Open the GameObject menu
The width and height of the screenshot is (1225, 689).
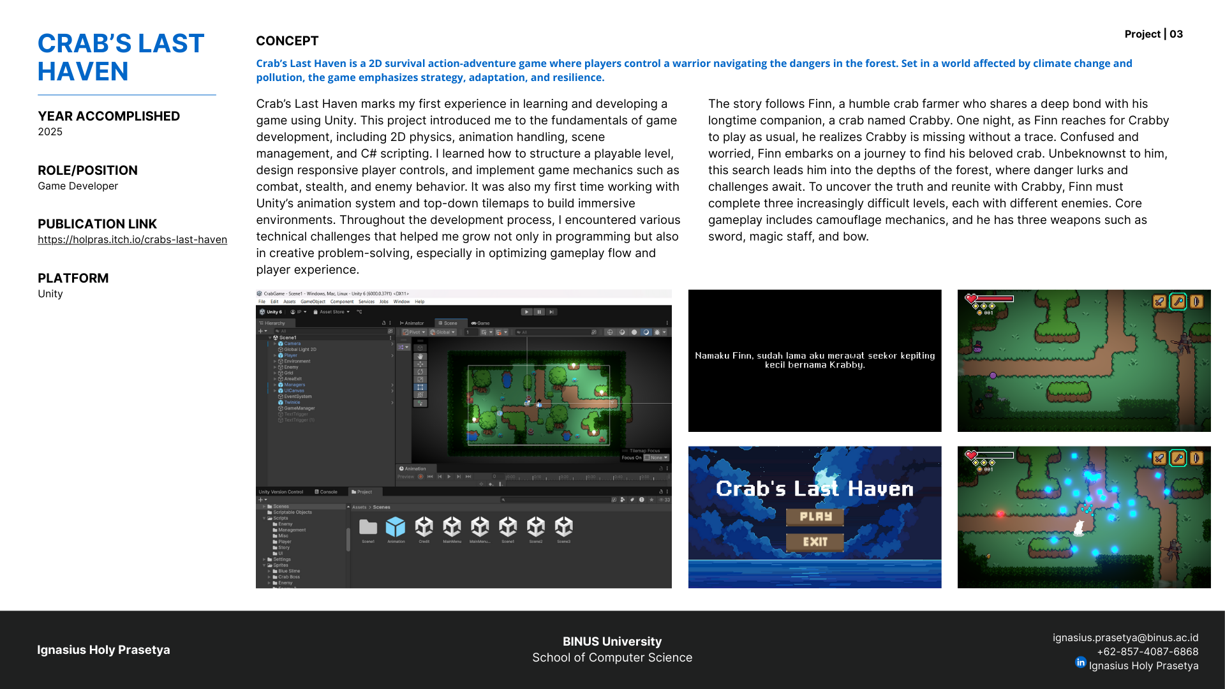[313, 302]
